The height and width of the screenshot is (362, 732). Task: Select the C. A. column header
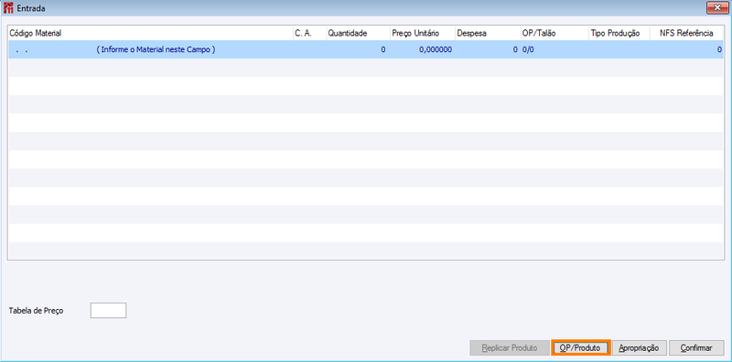point(310,34)
